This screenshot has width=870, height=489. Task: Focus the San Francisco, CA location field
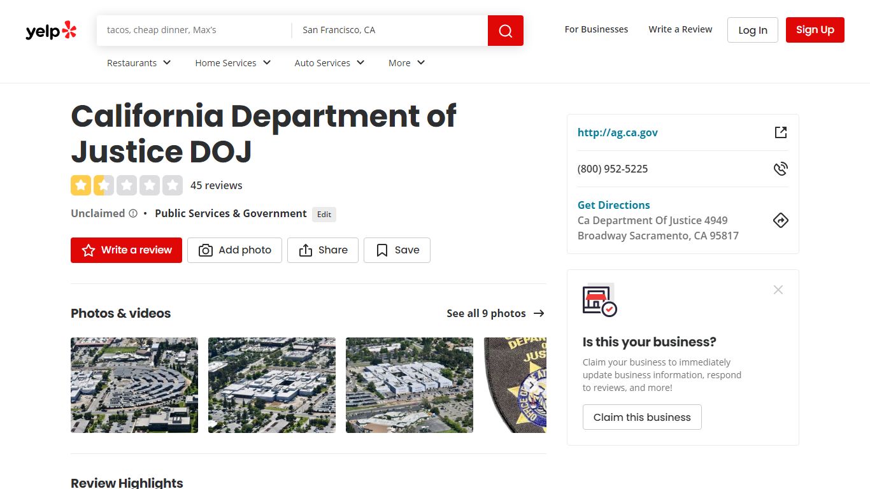point(390,30)
